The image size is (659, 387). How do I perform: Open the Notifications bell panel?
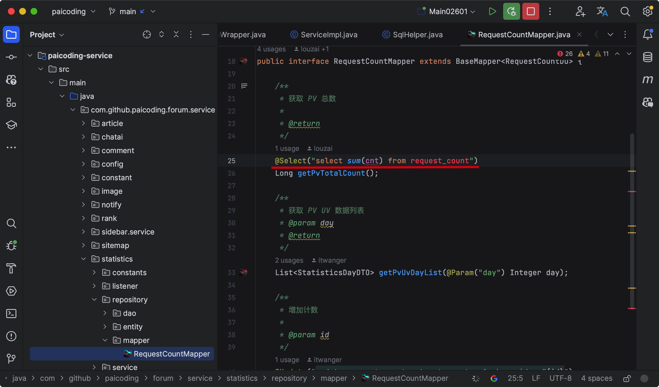tap(647, 34)
